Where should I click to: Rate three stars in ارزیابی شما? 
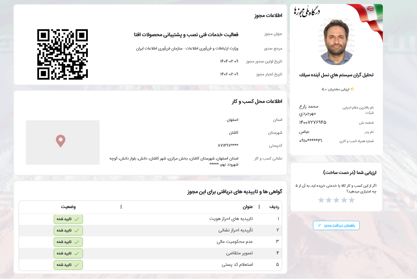click(x=336, y=200)
